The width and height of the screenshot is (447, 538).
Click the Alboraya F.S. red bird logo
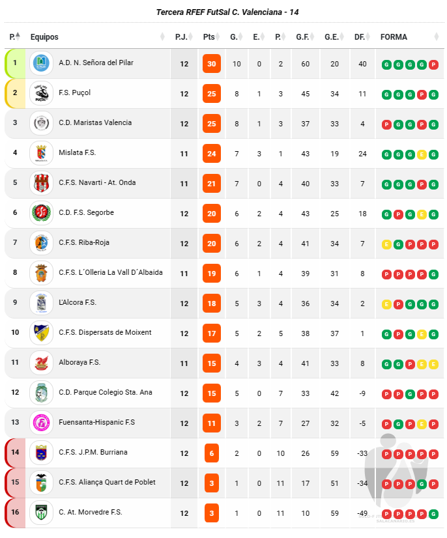41,363
